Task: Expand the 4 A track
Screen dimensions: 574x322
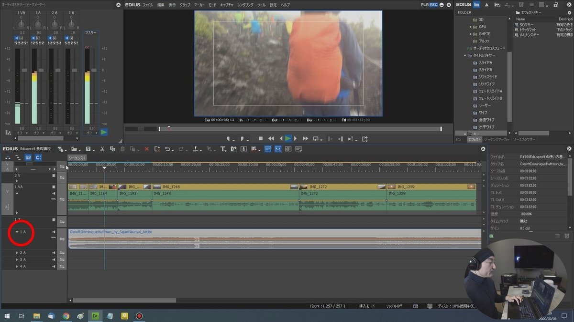Action: pyautogui.click(x=17, y=266)
